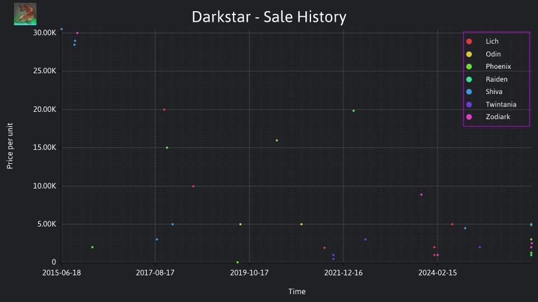Click the Twintania legend color dot
The image size is (538, 302).
pos(469,105)
